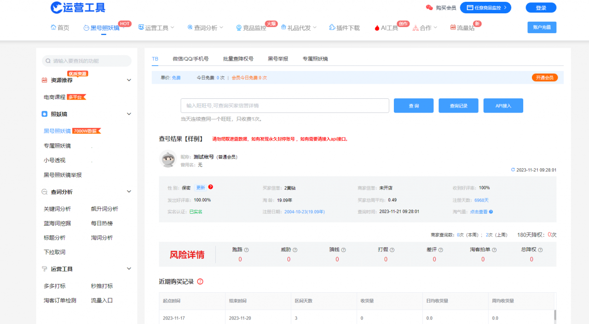Click the question mark icon next to 跑路

pyautogui.click(x=247, y=249)
